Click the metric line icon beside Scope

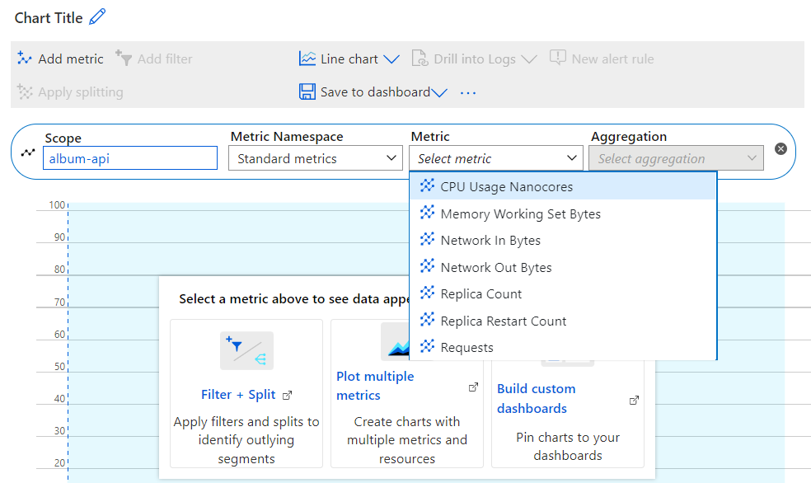[28, 152]
